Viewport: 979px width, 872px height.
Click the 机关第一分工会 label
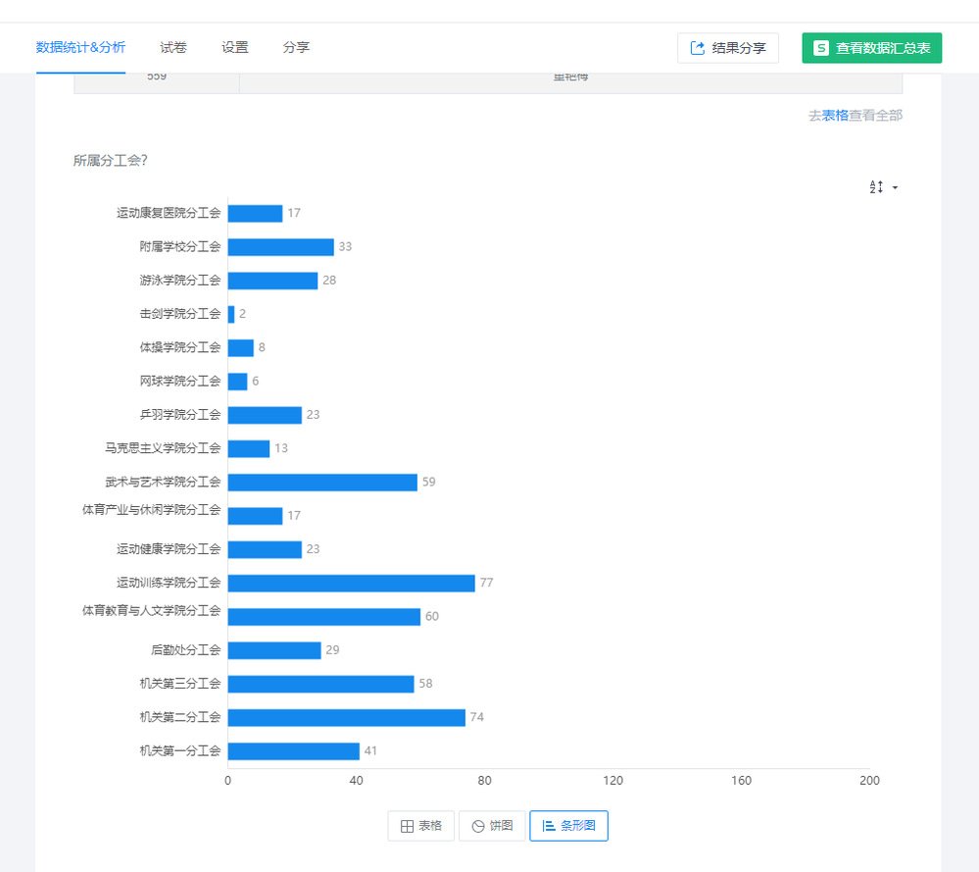click(179, 750)
